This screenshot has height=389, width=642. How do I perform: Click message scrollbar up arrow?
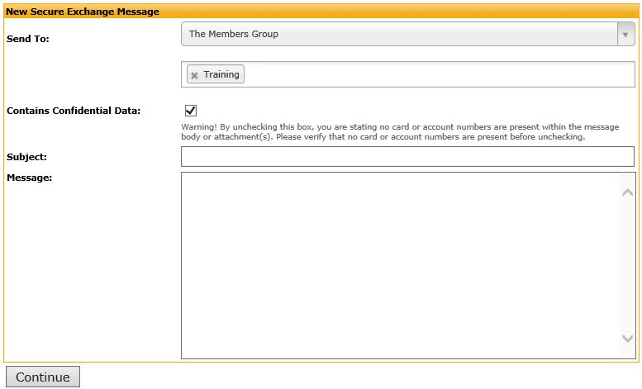[x=627, y=192]
